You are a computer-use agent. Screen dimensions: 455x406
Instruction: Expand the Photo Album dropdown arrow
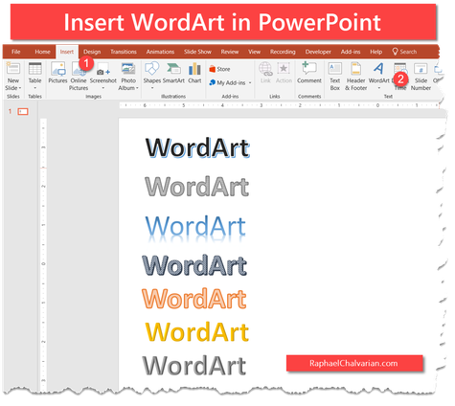pyautogui.click(x=137, y=88)
